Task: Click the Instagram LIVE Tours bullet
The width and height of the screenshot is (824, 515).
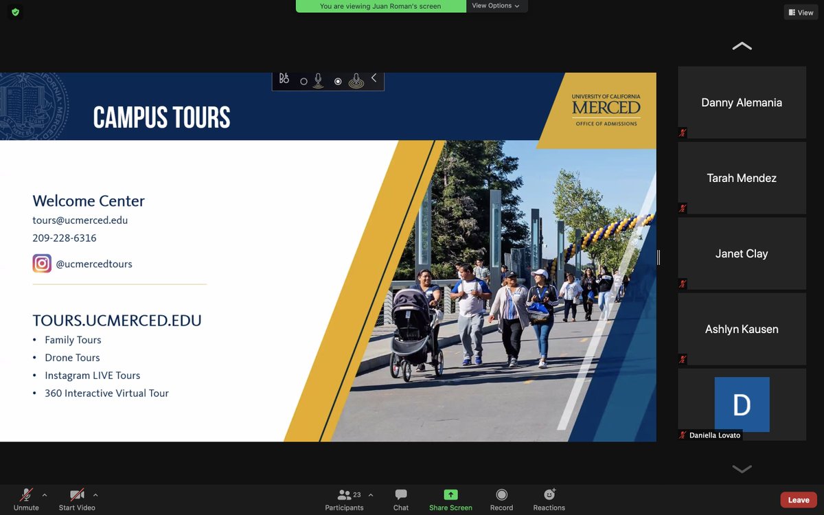Action: 93,376
